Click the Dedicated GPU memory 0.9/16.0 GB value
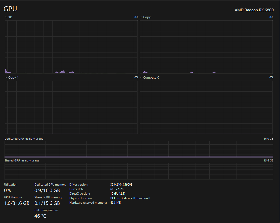This screenshot has width=280, height=223. pos(47,190)
